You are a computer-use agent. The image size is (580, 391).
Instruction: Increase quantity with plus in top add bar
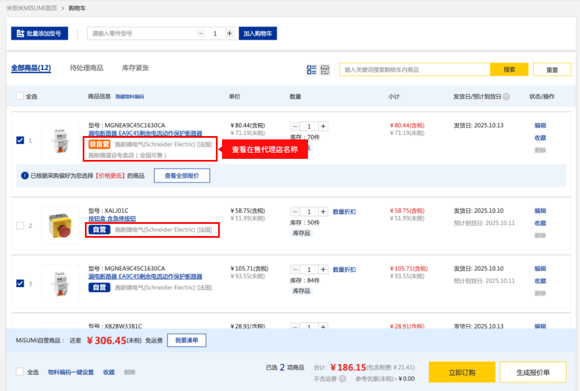(229, 33)
